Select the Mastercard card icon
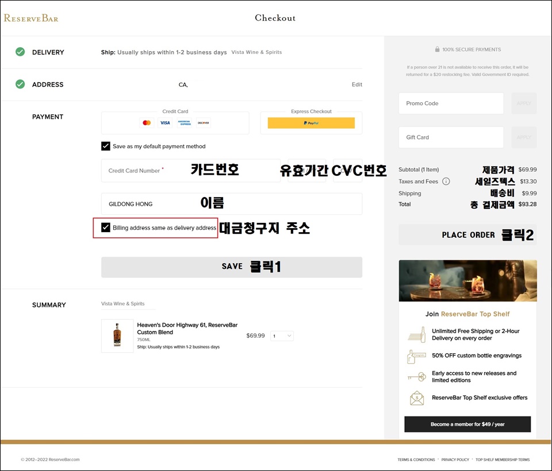552x471 pixels. [147, 123]
